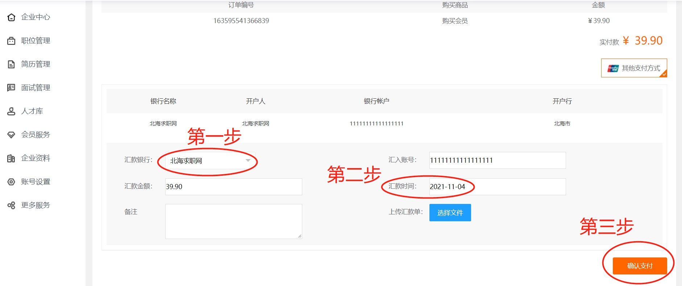This screenshot has width=682, height=286.
Task: Click the 订单编号 column header
Action: pyautogui.click(x=241, y=5)
